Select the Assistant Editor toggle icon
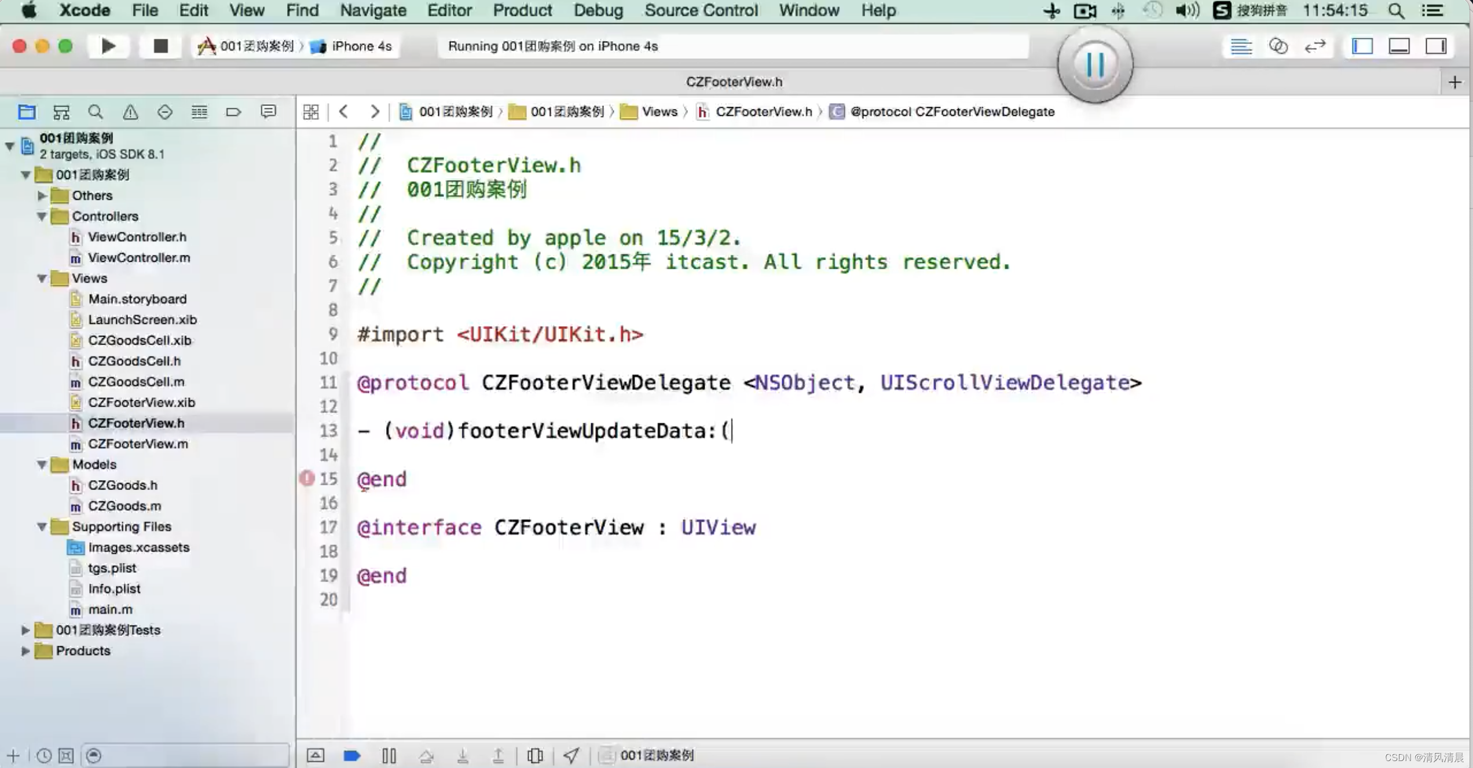Viewport: 1473px width, 768px height. click(1278, 46)
